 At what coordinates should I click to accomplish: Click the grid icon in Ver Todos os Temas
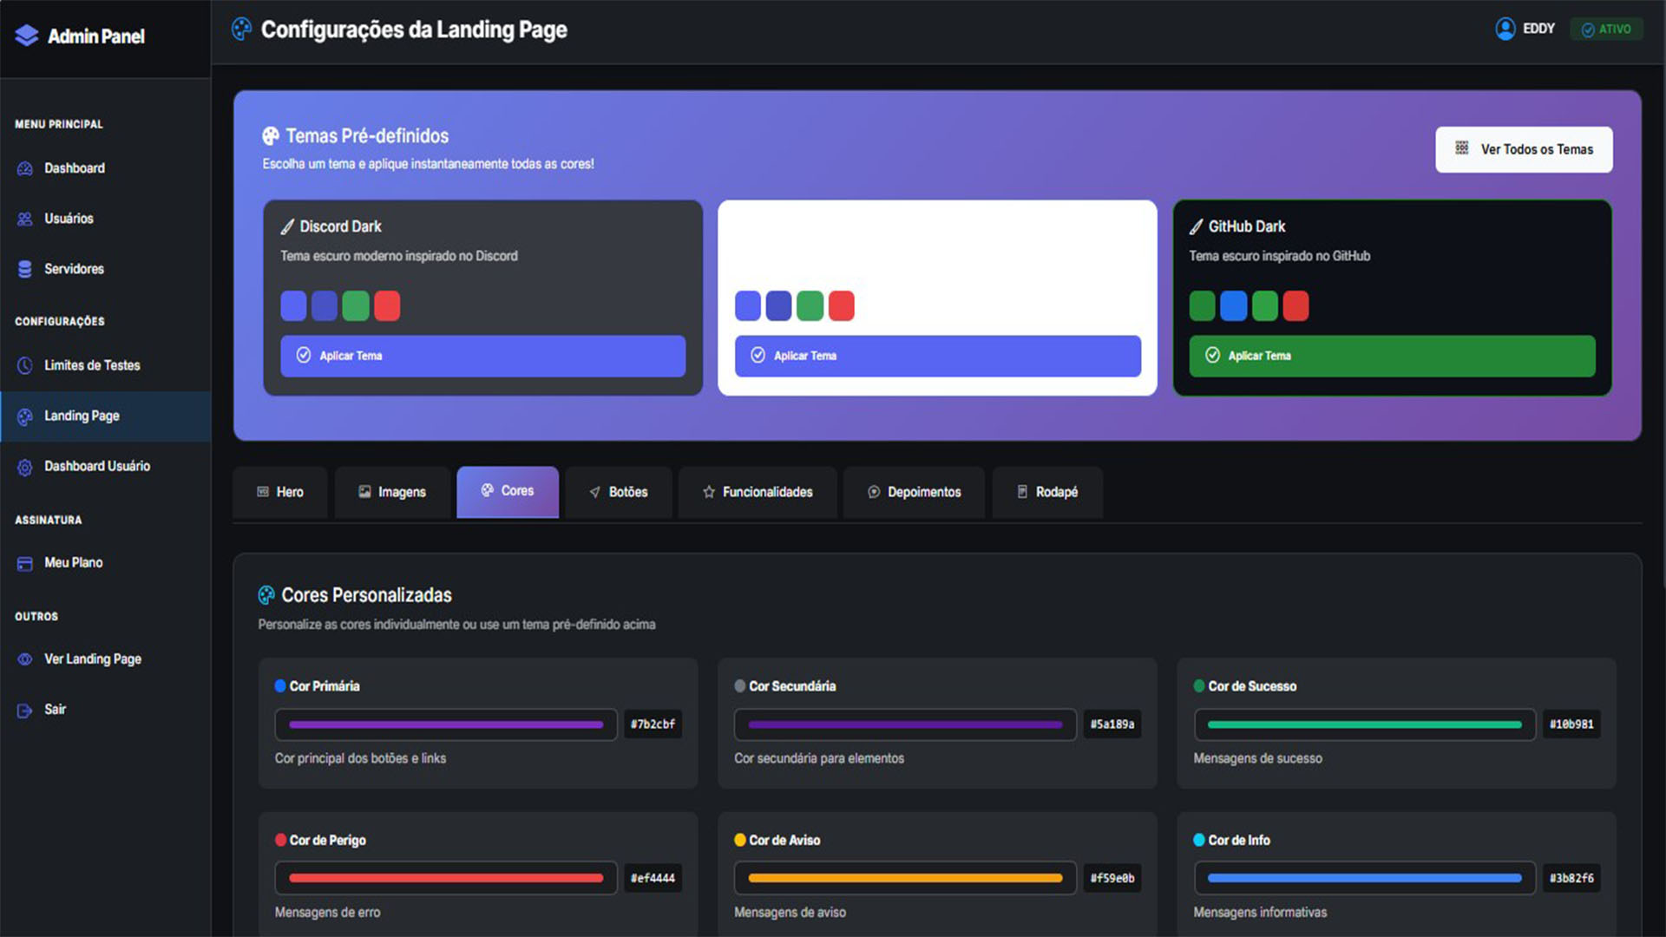click(x=1462, y=148)
